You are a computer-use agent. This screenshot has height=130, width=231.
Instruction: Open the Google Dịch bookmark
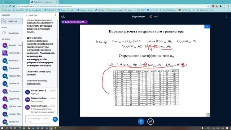point(18,10)
